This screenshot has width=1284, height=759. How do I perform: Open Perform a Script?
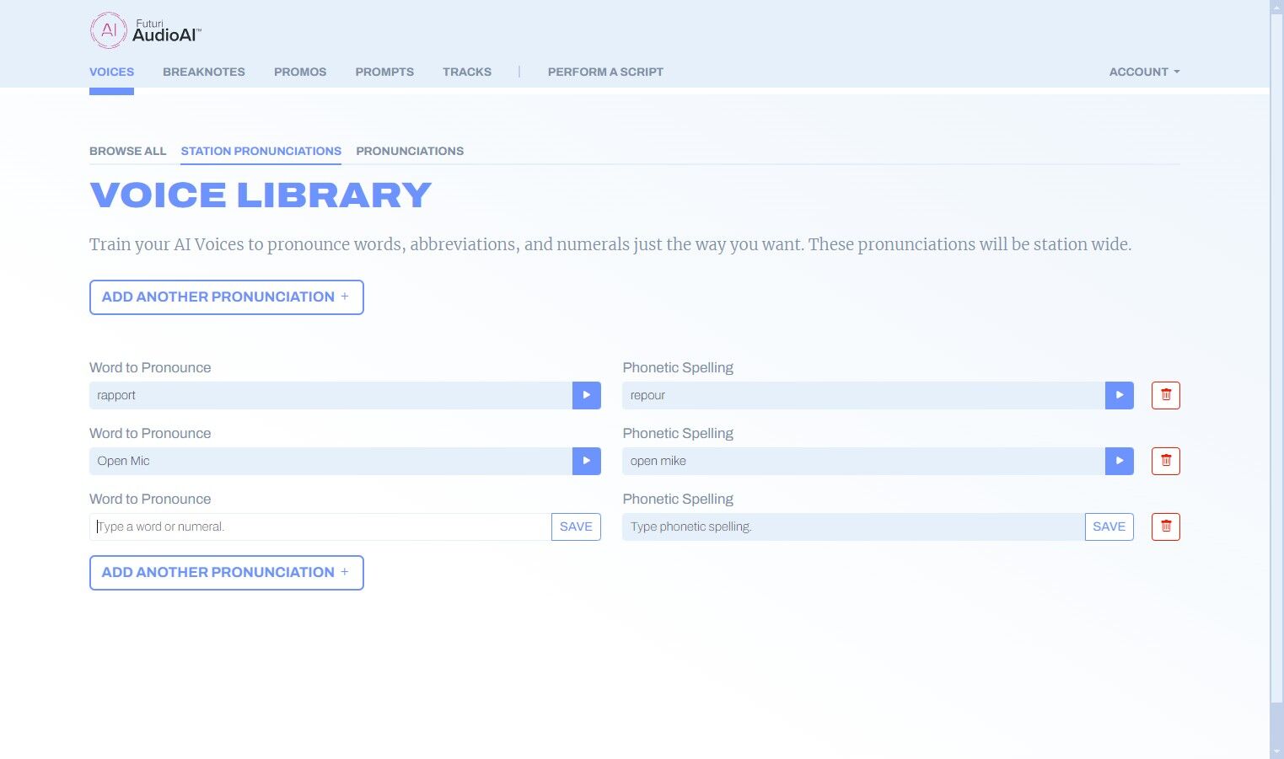pyautogui.click(x=604, y=72)
